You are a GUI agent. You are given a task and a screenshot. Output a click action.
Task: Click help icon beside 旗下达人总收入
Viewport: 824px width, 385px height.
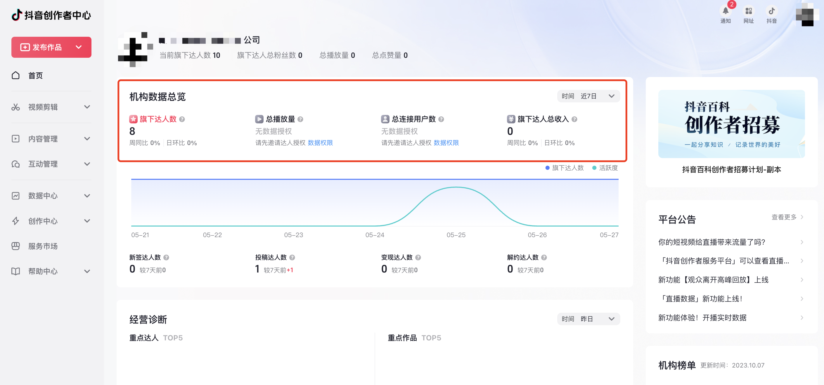(574, 119)
